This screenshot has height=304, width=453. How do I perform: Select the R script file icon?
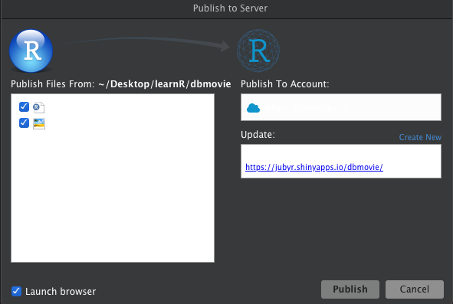pyautogui.click(x=39, y=107)
